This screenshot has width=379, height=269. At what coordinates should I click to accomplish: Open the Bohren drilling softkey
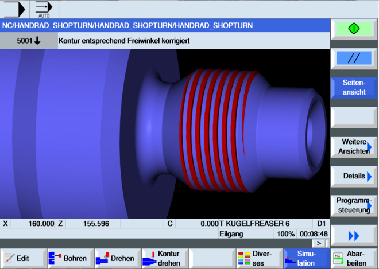(69, 258)
